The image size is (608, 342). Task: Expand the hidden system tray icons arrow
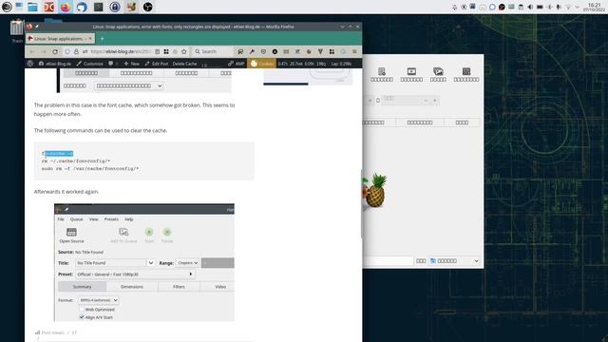pos(578,7)
